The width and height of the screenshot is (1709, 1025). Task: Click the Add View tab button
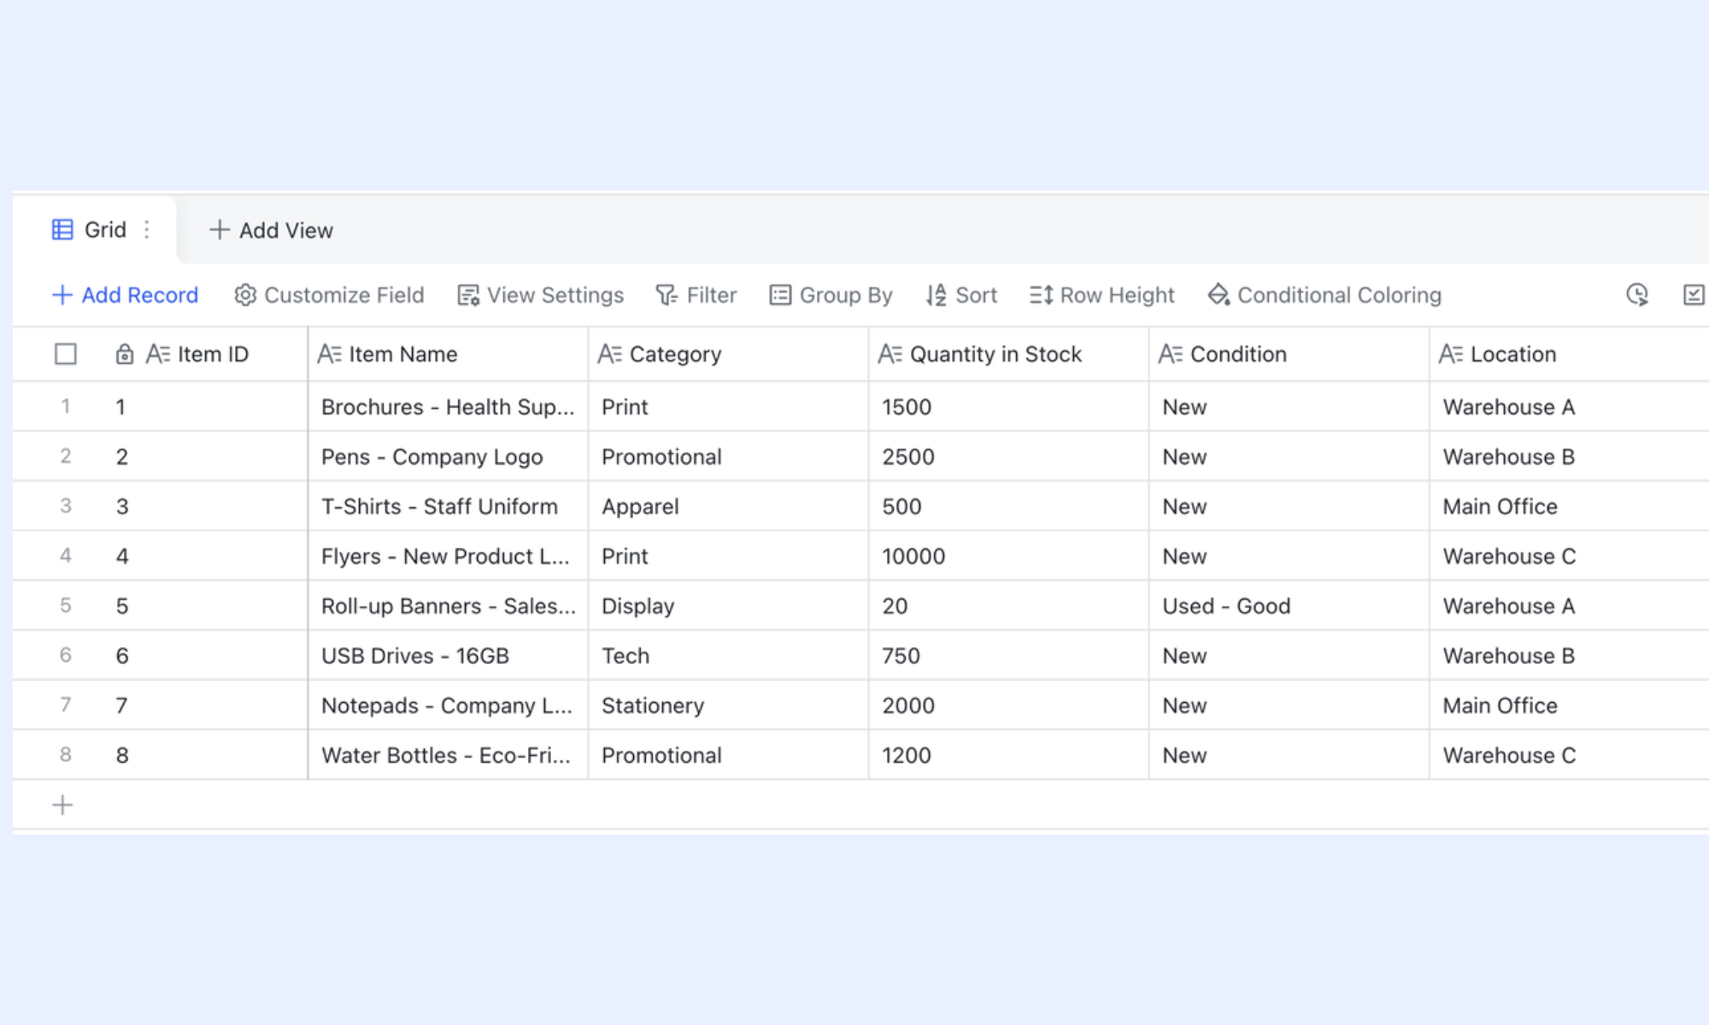coord(271,230)
